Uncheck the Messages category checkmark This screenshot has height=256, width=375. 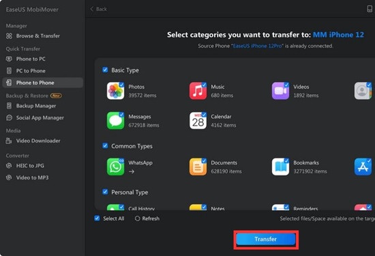tap(121, 115)
